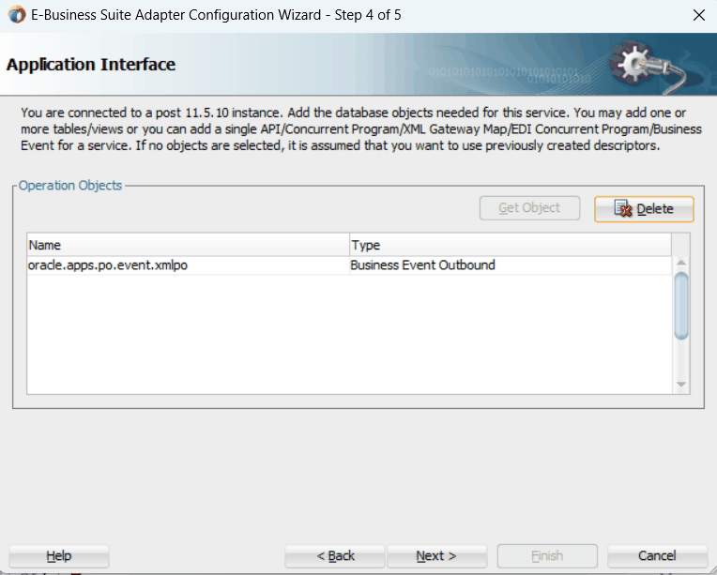Go to the Next wizard step
717x575 pixels.
click(436, 556)
